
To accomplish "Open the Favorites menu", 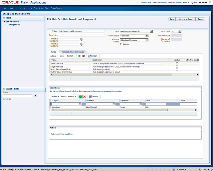I will [x=39, y=8].
